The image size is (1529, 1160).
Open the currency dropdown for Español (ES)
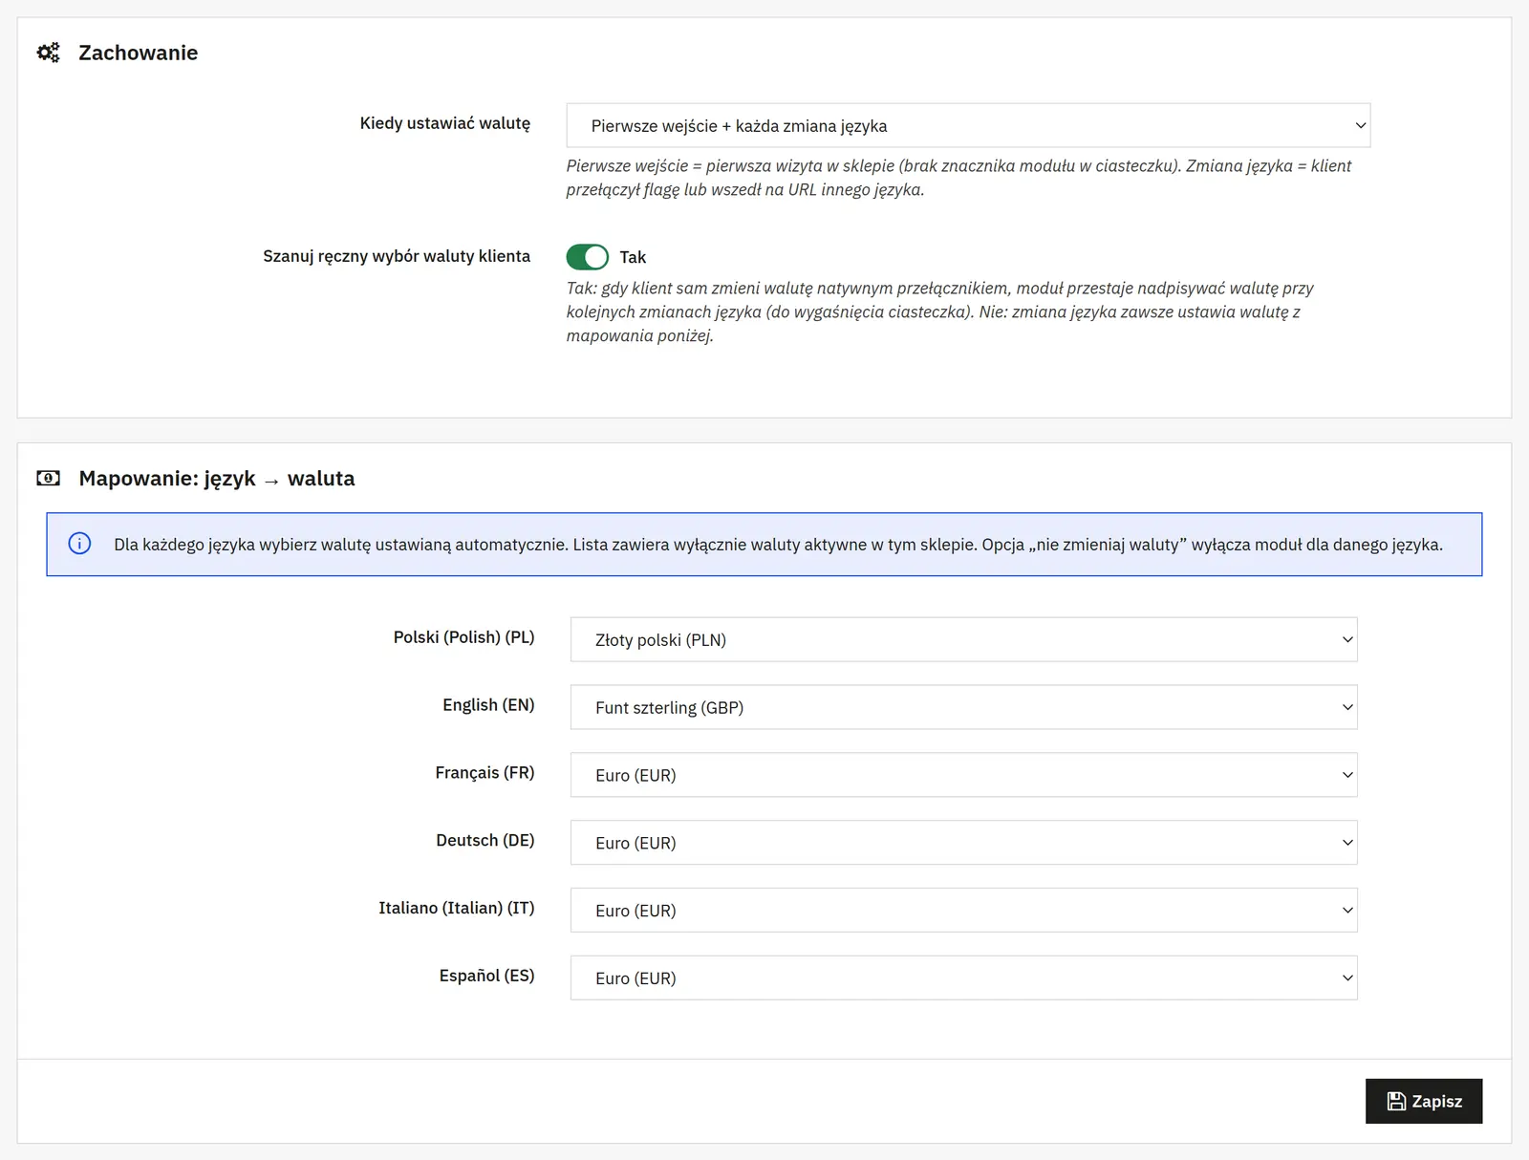coord(963,977)
